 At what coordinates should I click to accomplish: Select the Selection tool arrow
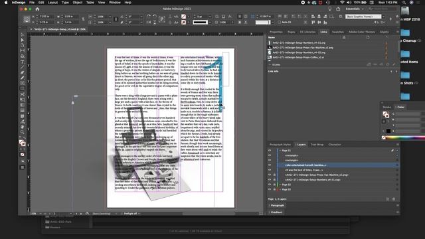22,35
